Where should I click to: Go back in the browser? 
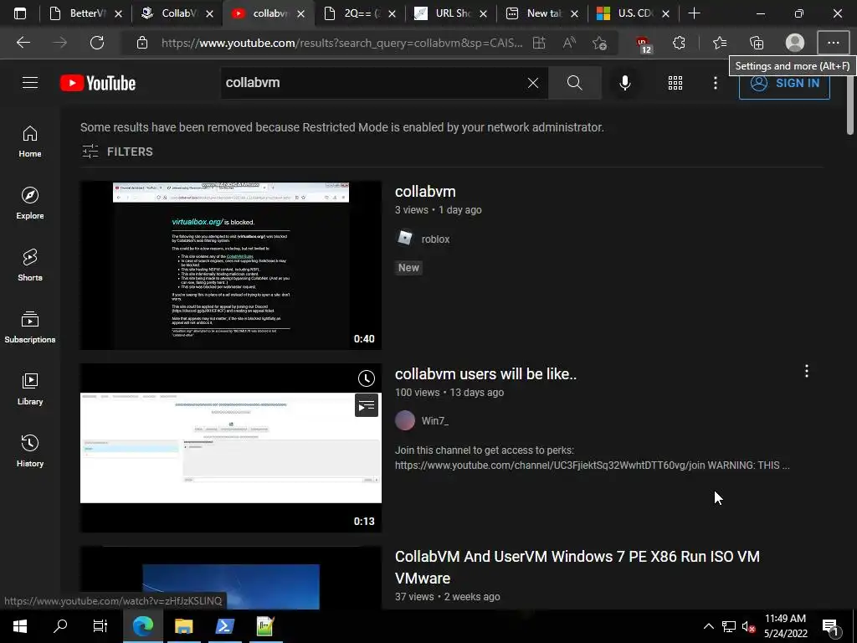coord(23,43)
